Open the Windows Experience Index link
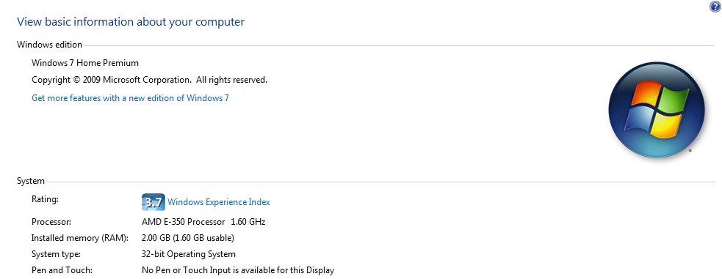The image size is (722, 279). click(219, 202)
